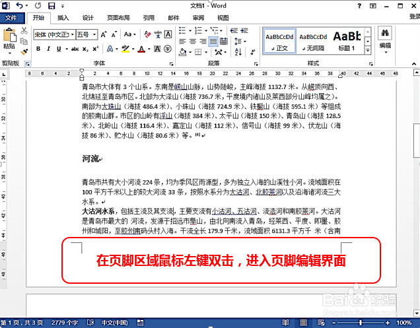Viewport: 420px width, 328px height.
Task: Apply character shading icon
Action: tap(157, 49)
